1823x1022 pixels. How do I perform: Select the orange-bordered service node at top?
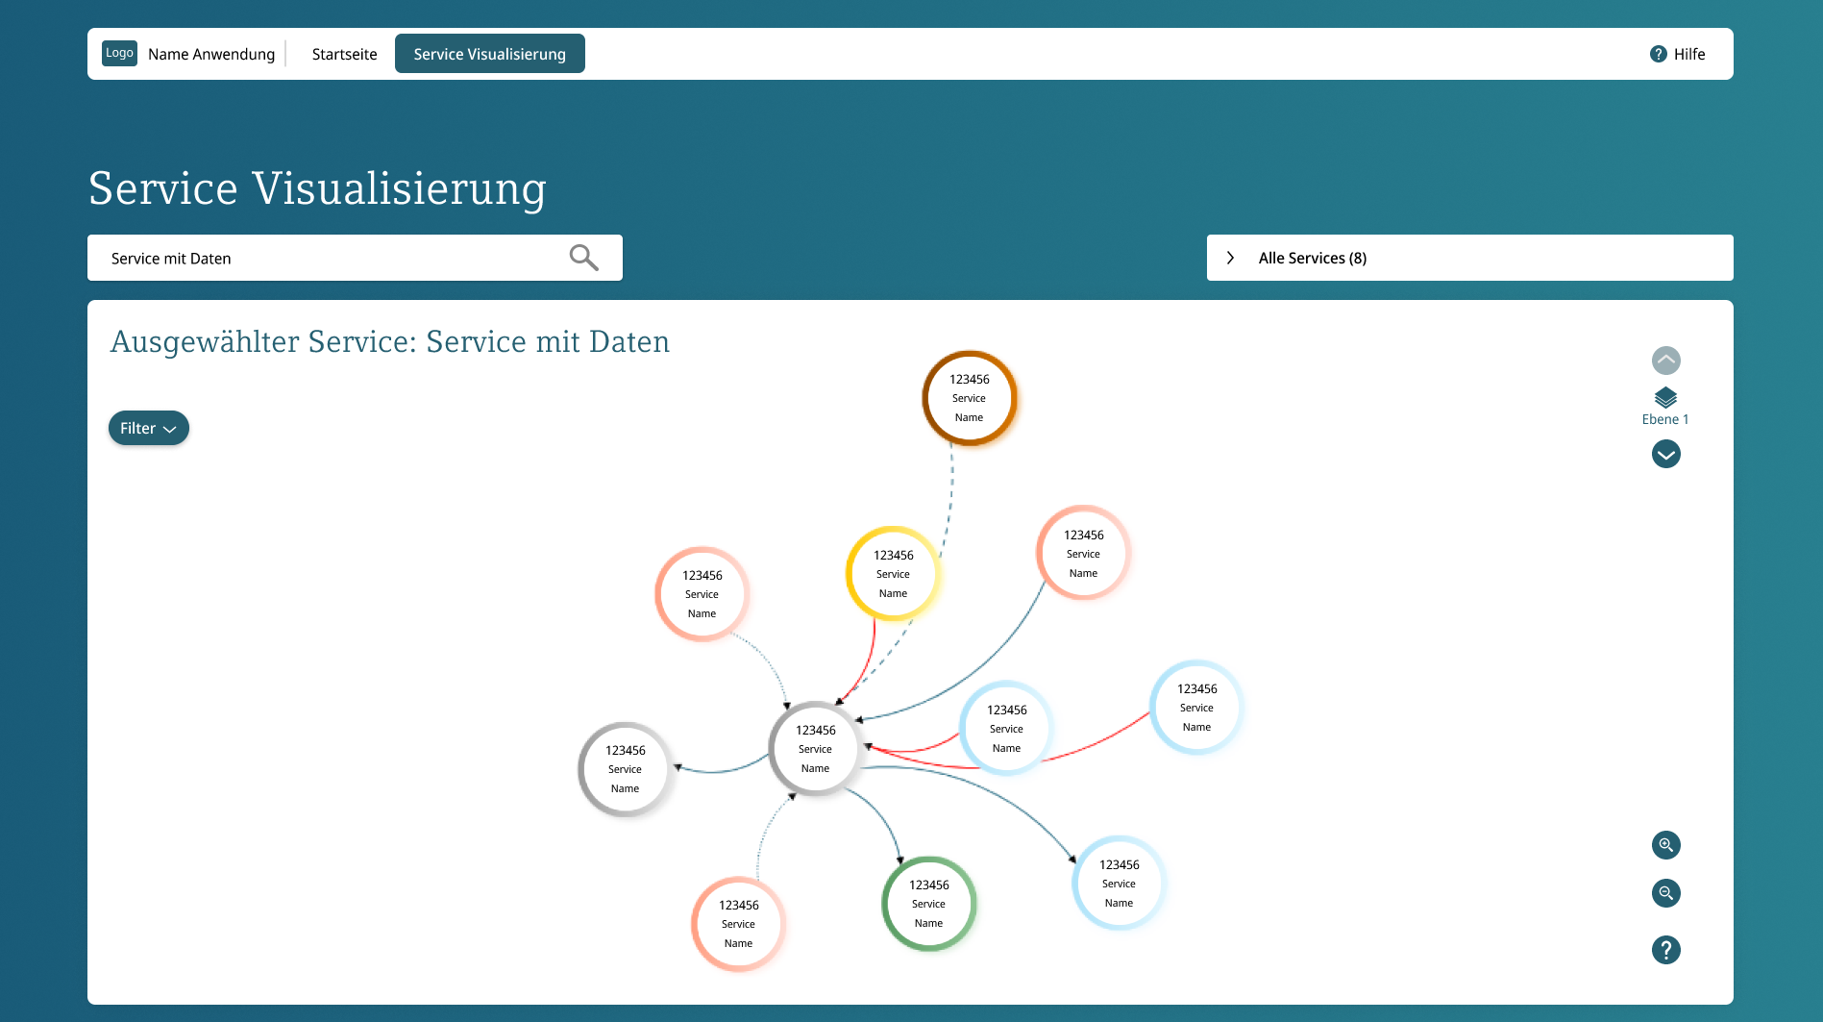click(969, 398)
